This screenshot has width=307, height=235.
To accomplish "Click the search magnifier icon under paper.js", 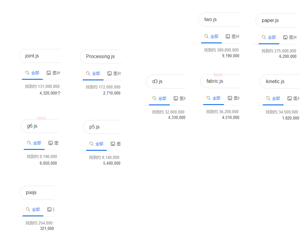I will click(x=264, y=37).
